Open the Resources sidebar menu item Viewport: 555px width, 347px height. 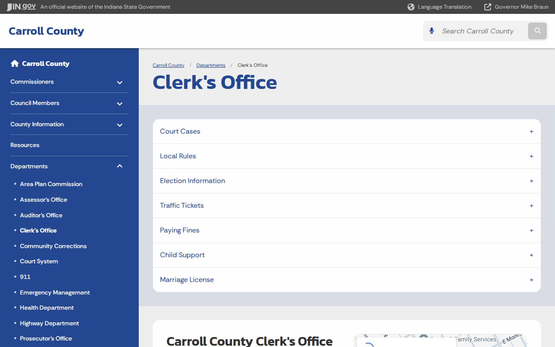(25, 145)
